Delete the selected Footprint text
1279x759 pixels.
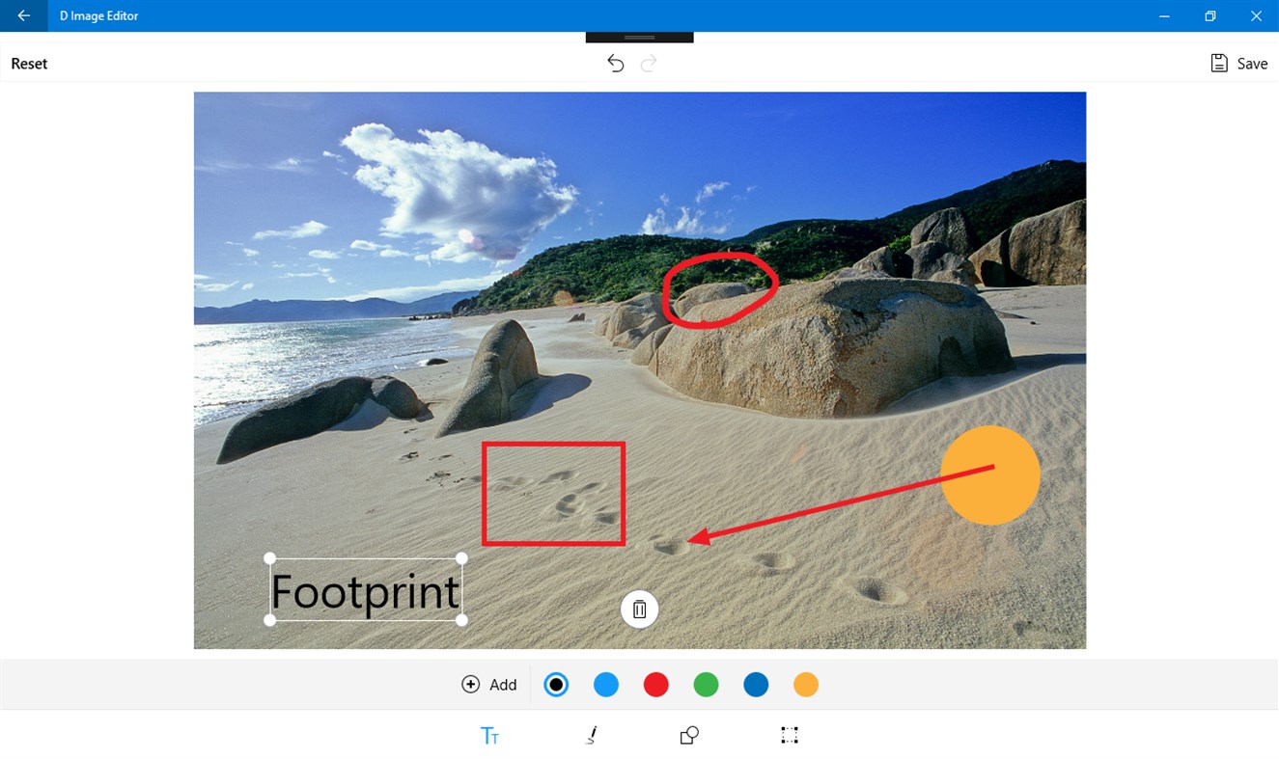click(639, 609)
